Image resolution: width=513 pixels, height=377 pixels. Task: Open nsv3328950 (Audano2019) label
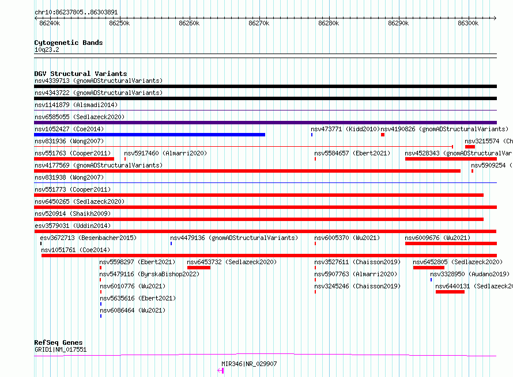click(470, 274)
